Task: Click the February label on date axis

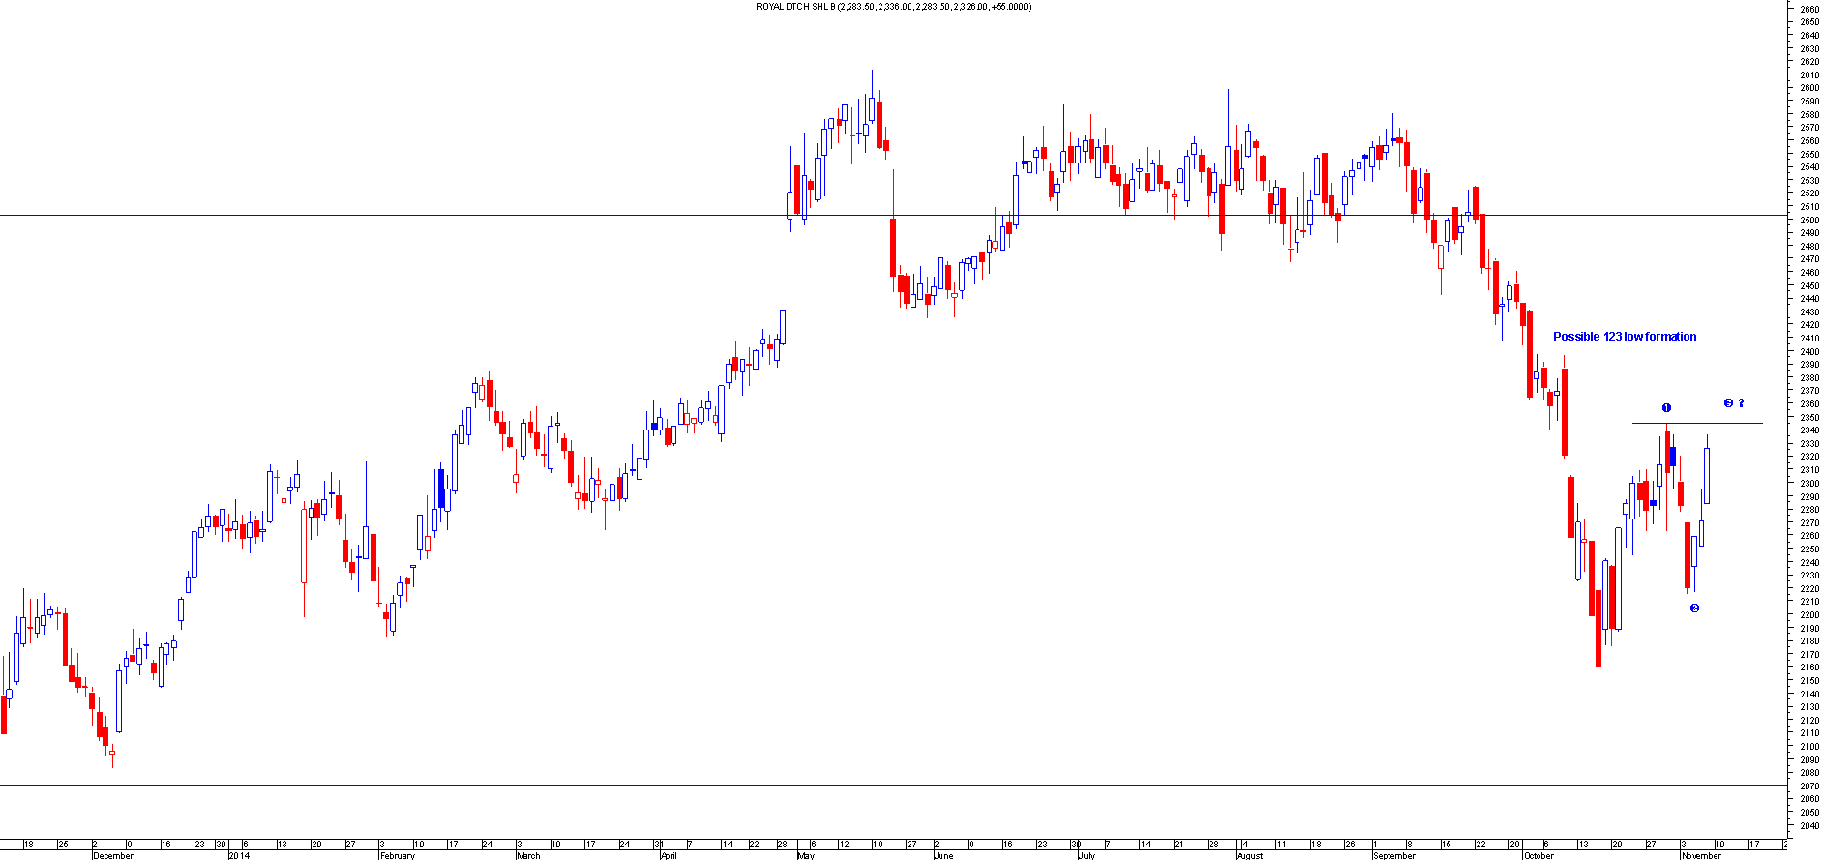Action: point(397,855)
